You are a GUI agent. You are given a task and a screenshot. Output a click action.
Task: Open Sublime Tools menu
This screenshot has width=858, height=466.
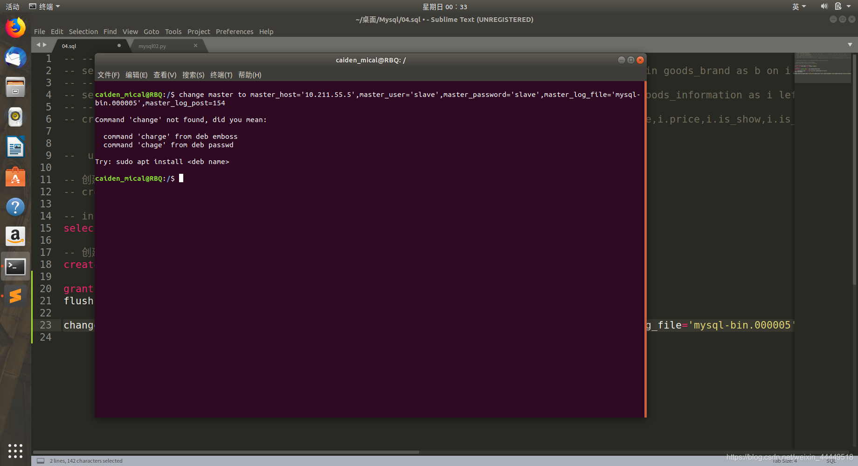click(173, 32)
